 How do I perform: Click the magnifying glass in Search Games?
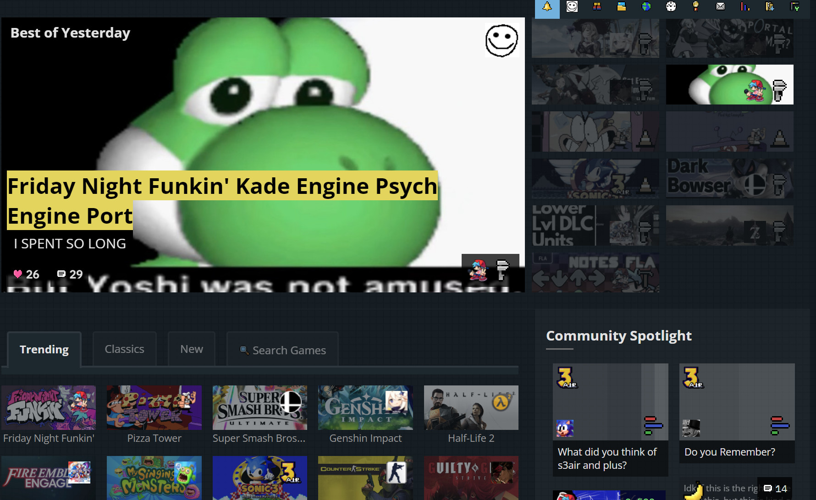[x=243, y=350]
